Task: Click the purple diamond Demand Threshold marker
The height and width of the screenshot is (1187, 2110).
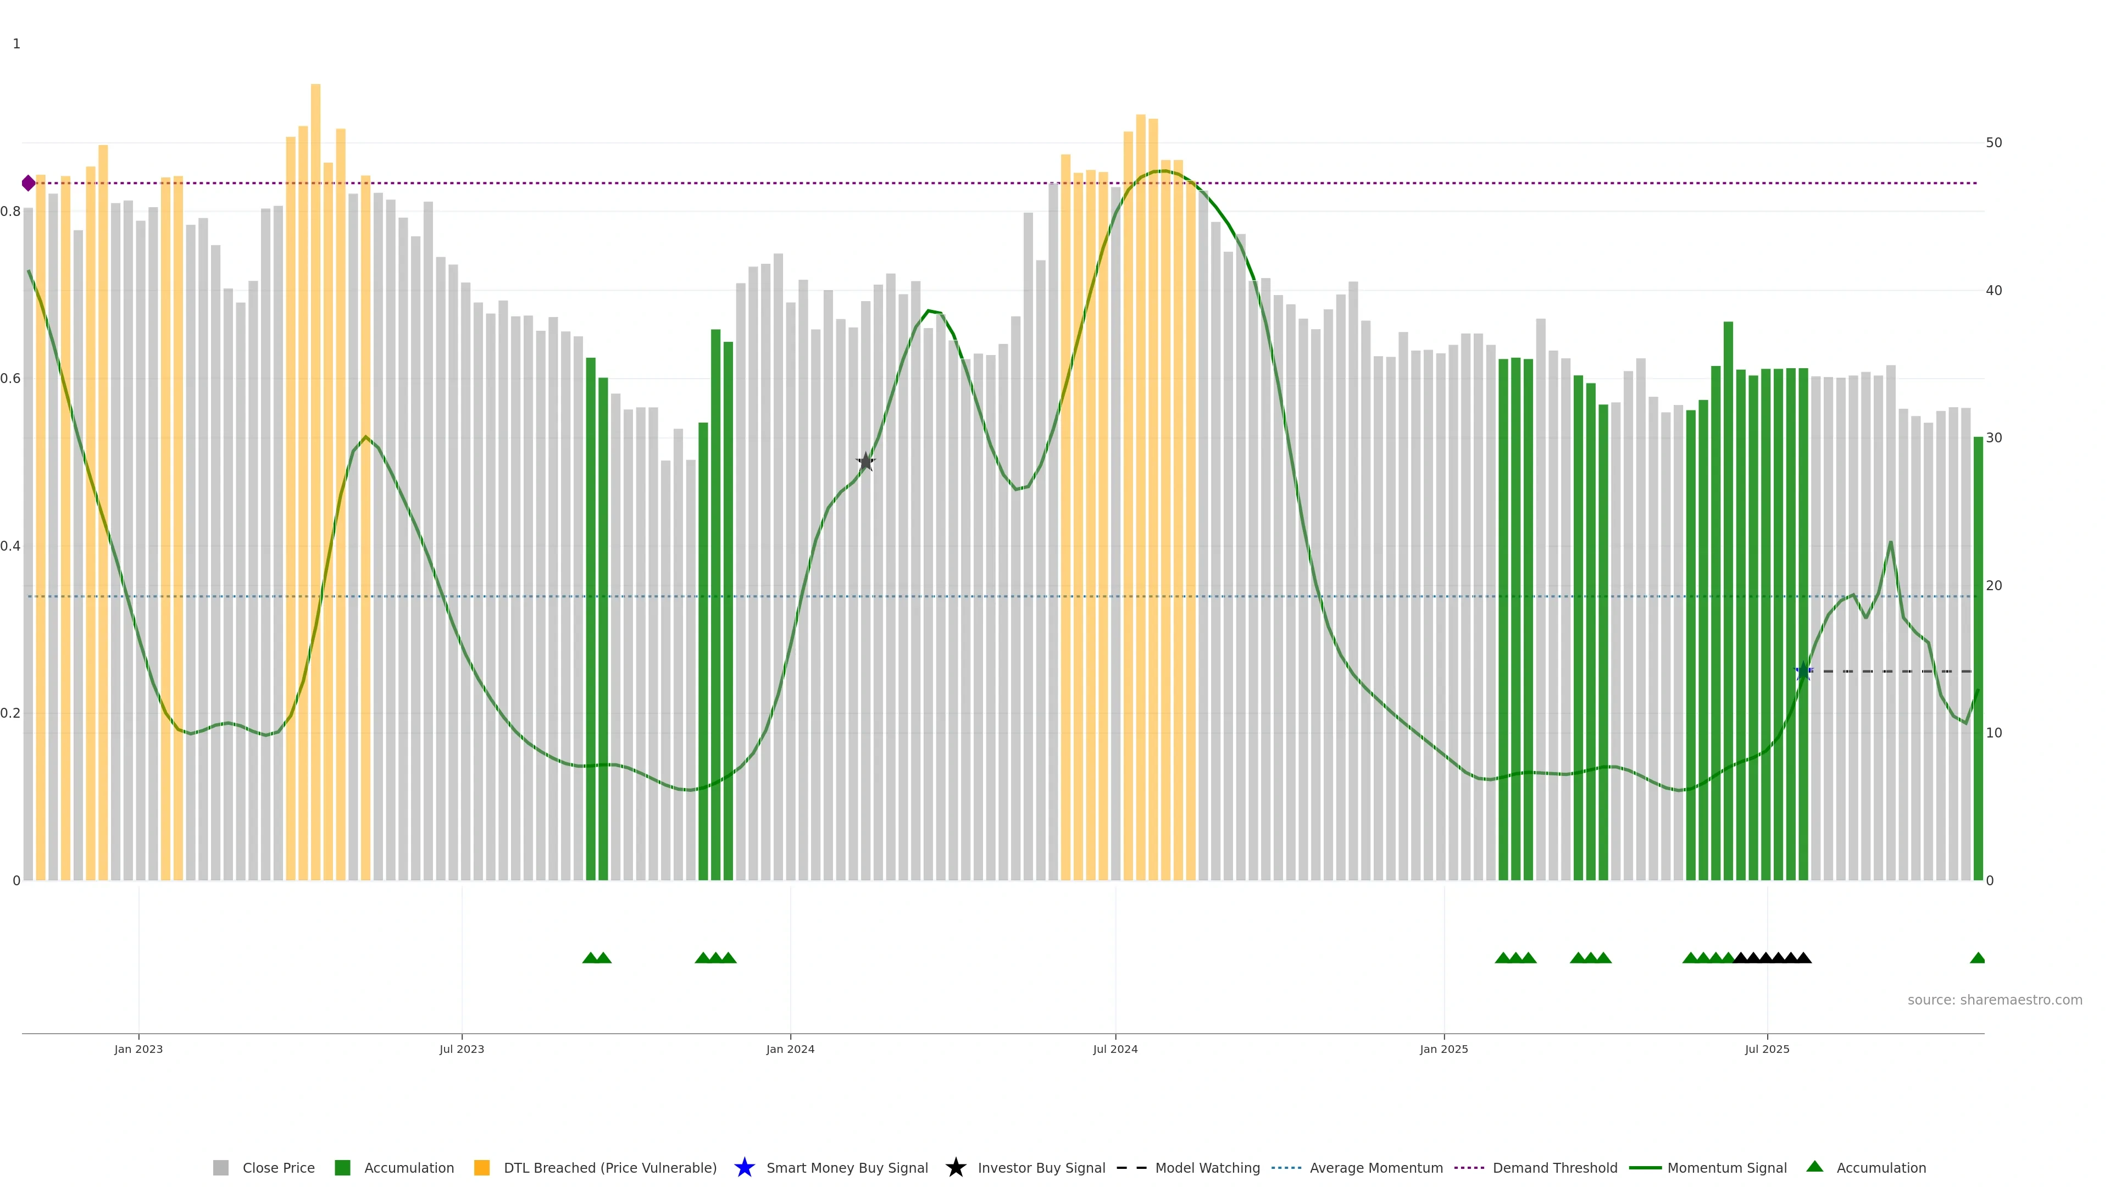Action: [29, 182]
